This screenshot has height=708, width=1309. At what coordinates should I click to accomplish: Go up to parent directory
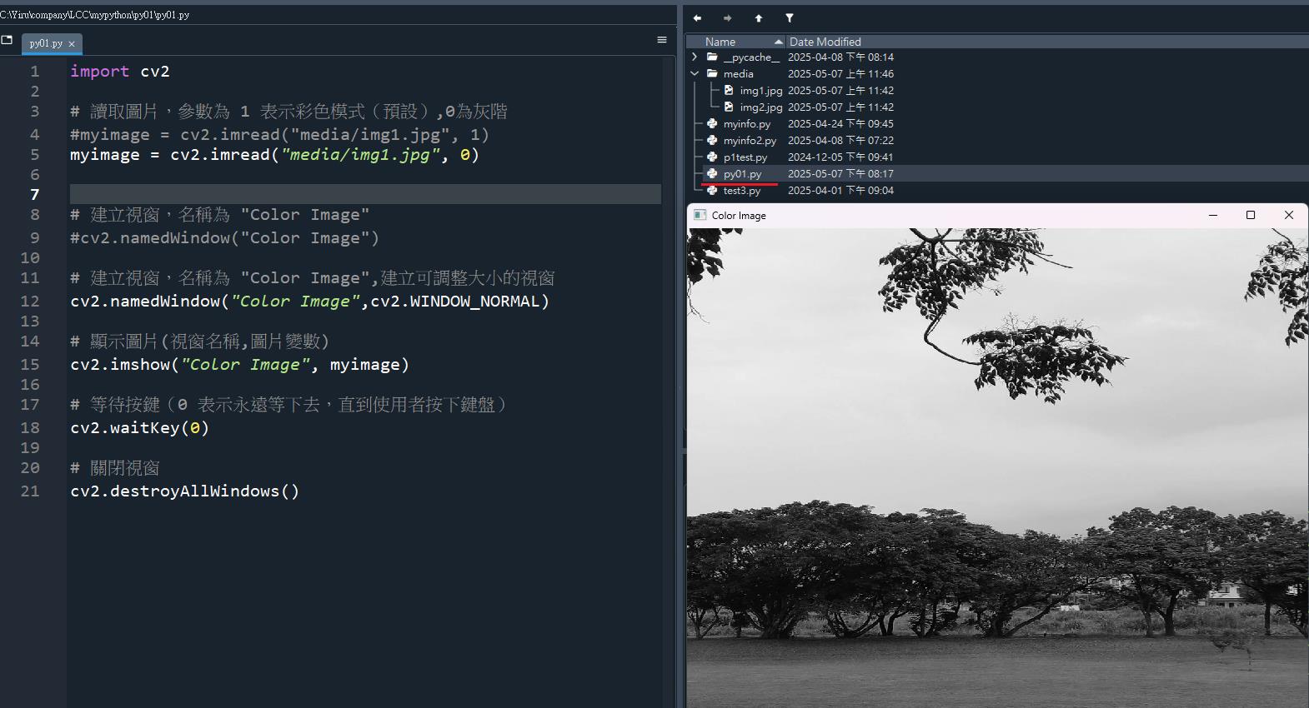759,18
